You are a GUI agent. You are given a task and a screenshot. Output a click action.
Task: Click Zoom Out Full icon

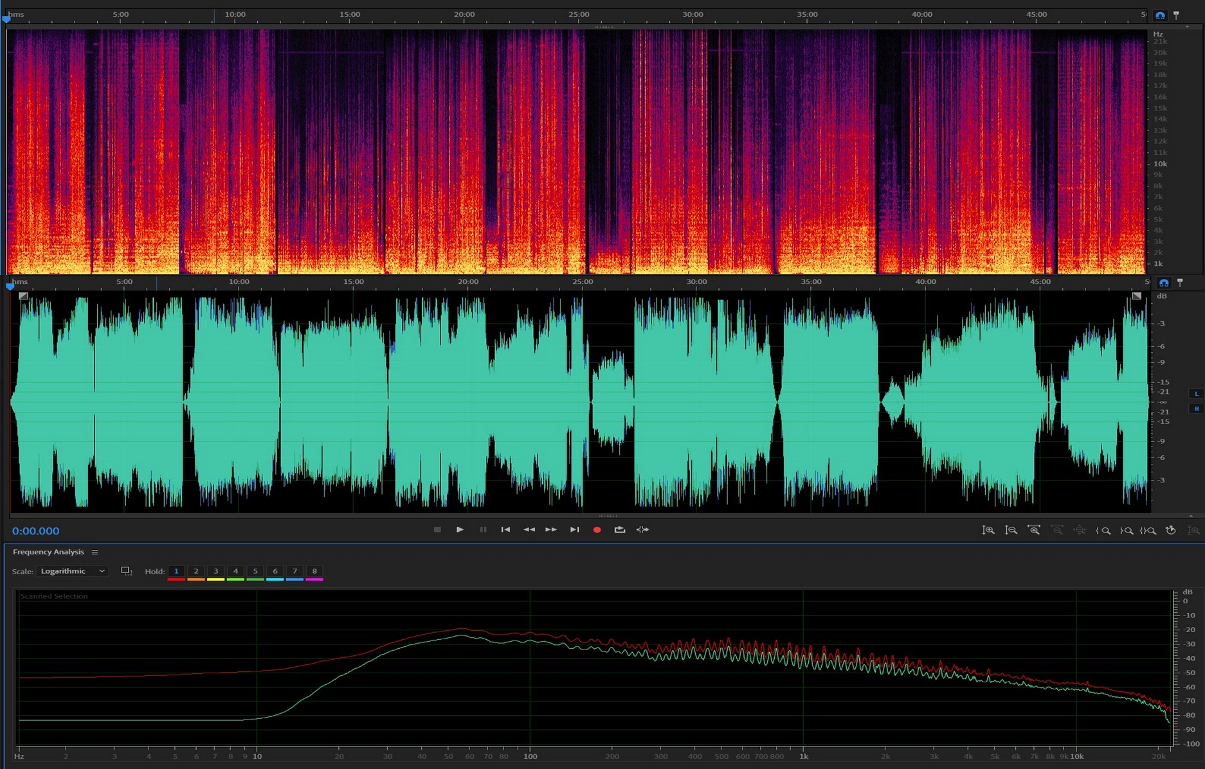coord(1080,530)
